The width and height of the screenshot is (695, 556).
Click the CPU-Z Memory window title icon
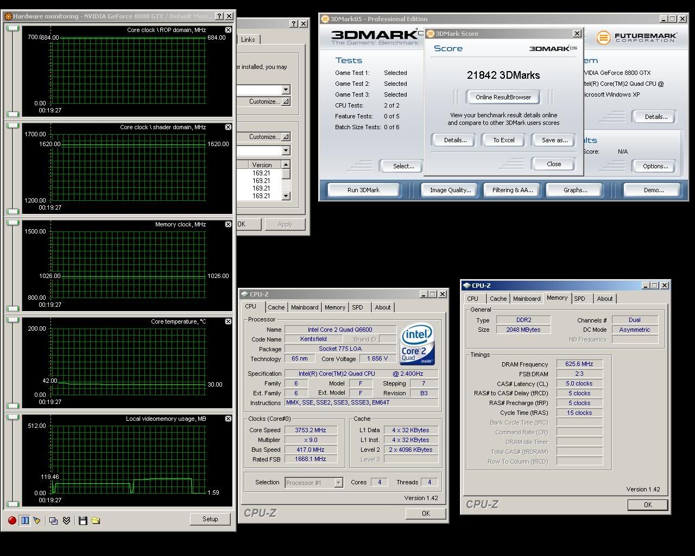coord(466,285)
